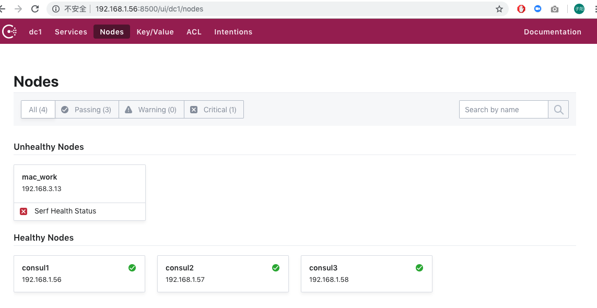Image resolution: width=597 pixels, height=308 pixels.
Task: Click the search magnifier icon button
Action: click(x=558, y=110)
